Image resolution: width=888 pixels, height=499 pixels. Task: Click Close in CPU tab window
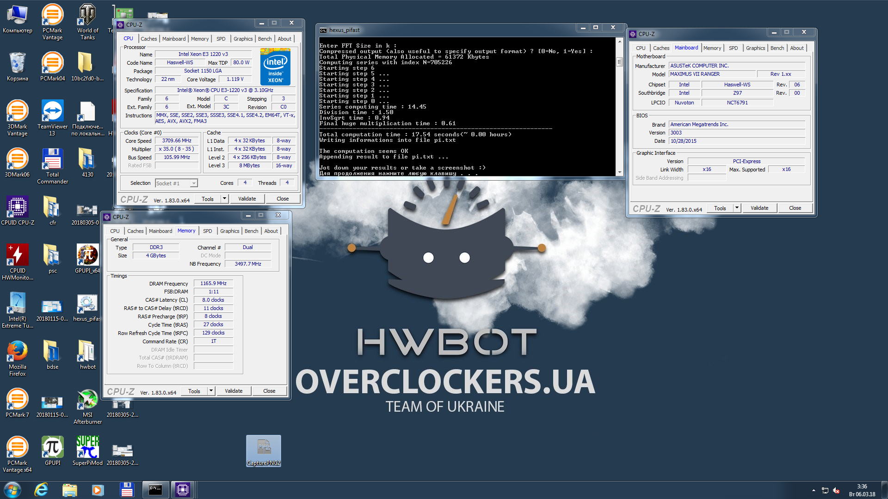click(283, 199)
